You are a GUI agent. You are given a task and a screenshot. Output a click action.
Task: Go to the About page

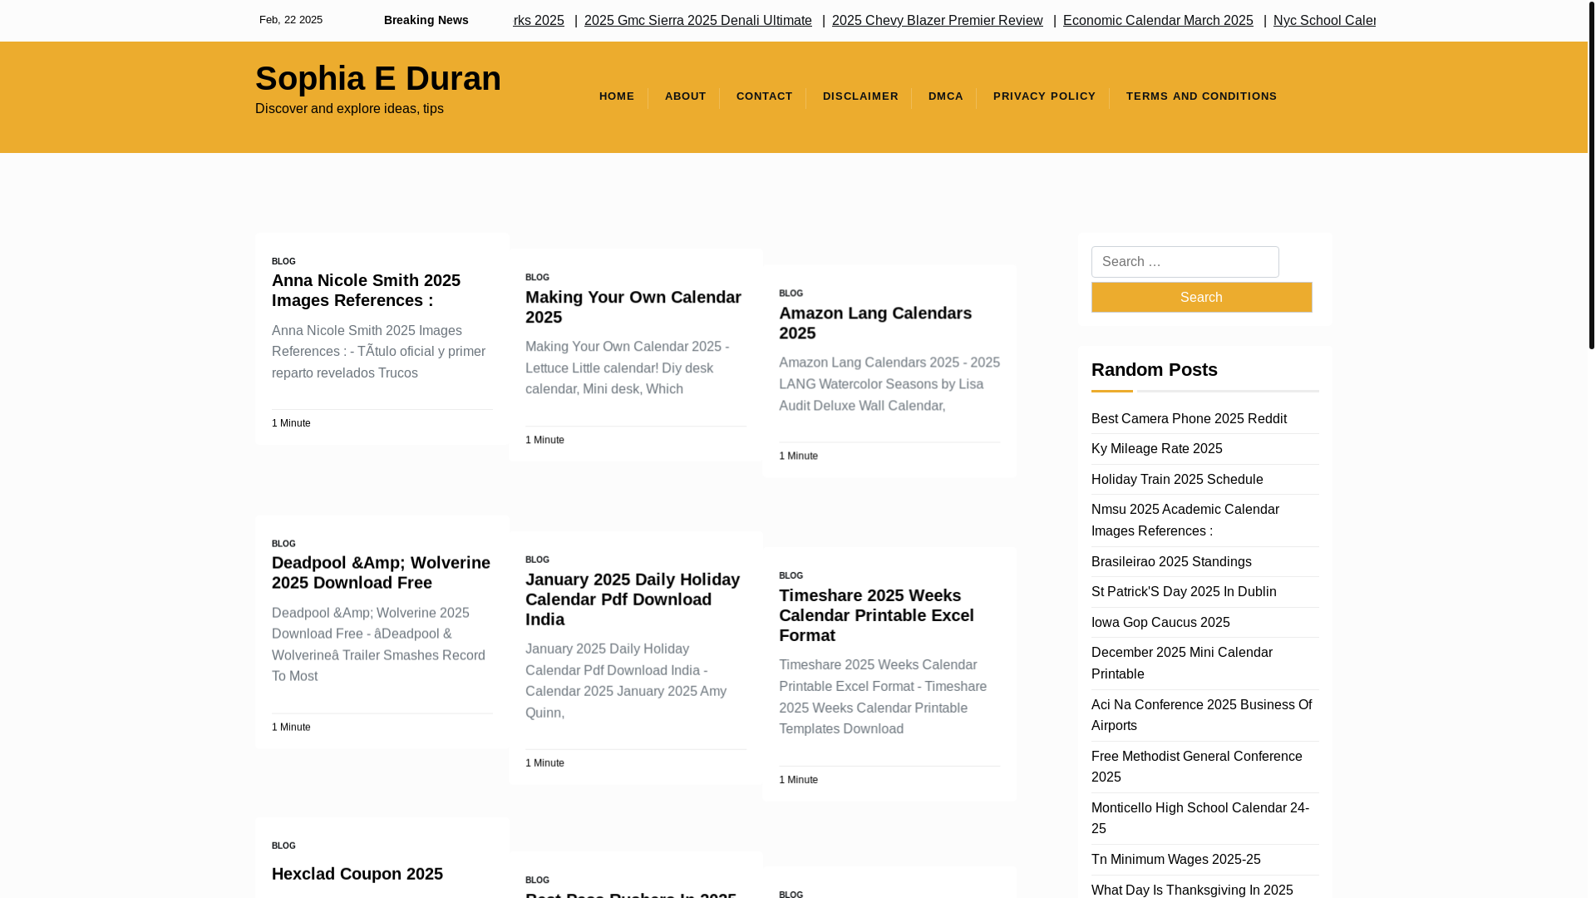tap(685, 96)
